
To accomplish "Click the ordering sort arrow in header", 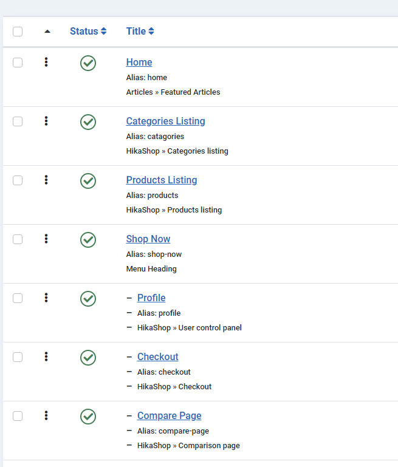I will click(47, 32).
